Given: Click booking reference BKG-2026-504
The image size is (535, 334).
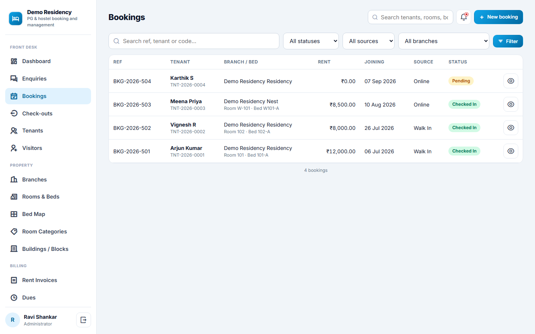Looking at the screenshot, I should 132,81.
